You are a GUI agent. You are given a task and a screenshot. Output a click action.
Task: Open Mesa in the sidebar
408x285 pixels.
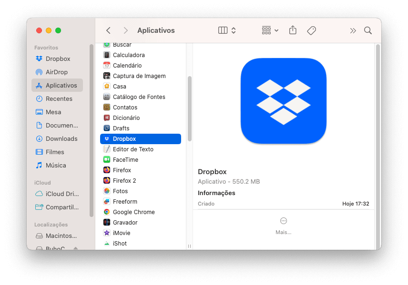(57, 112)
